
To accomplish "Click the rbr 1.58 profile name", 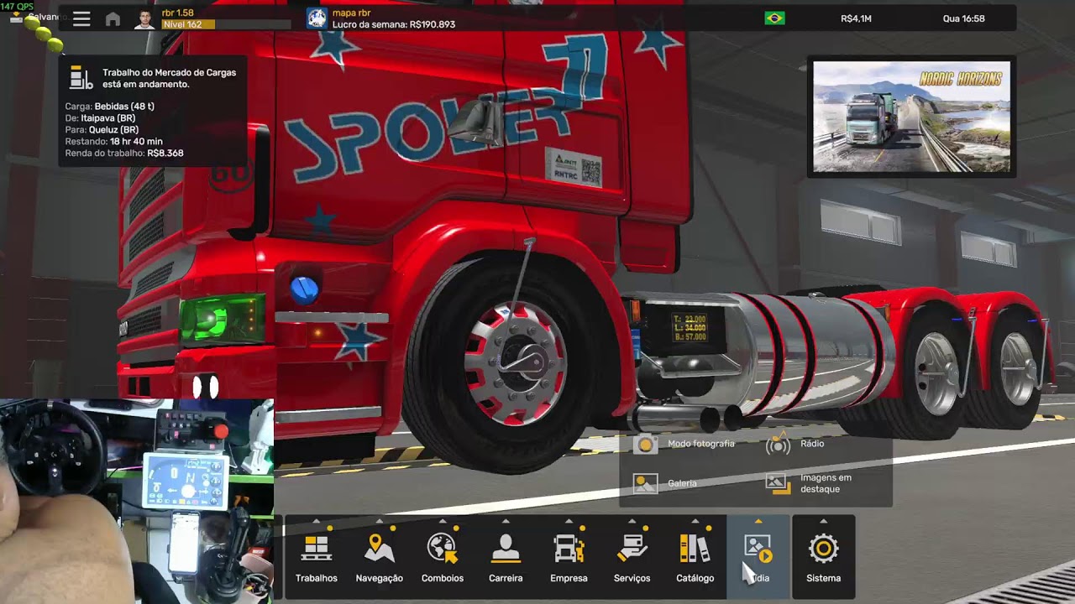I will pos(177,13).
